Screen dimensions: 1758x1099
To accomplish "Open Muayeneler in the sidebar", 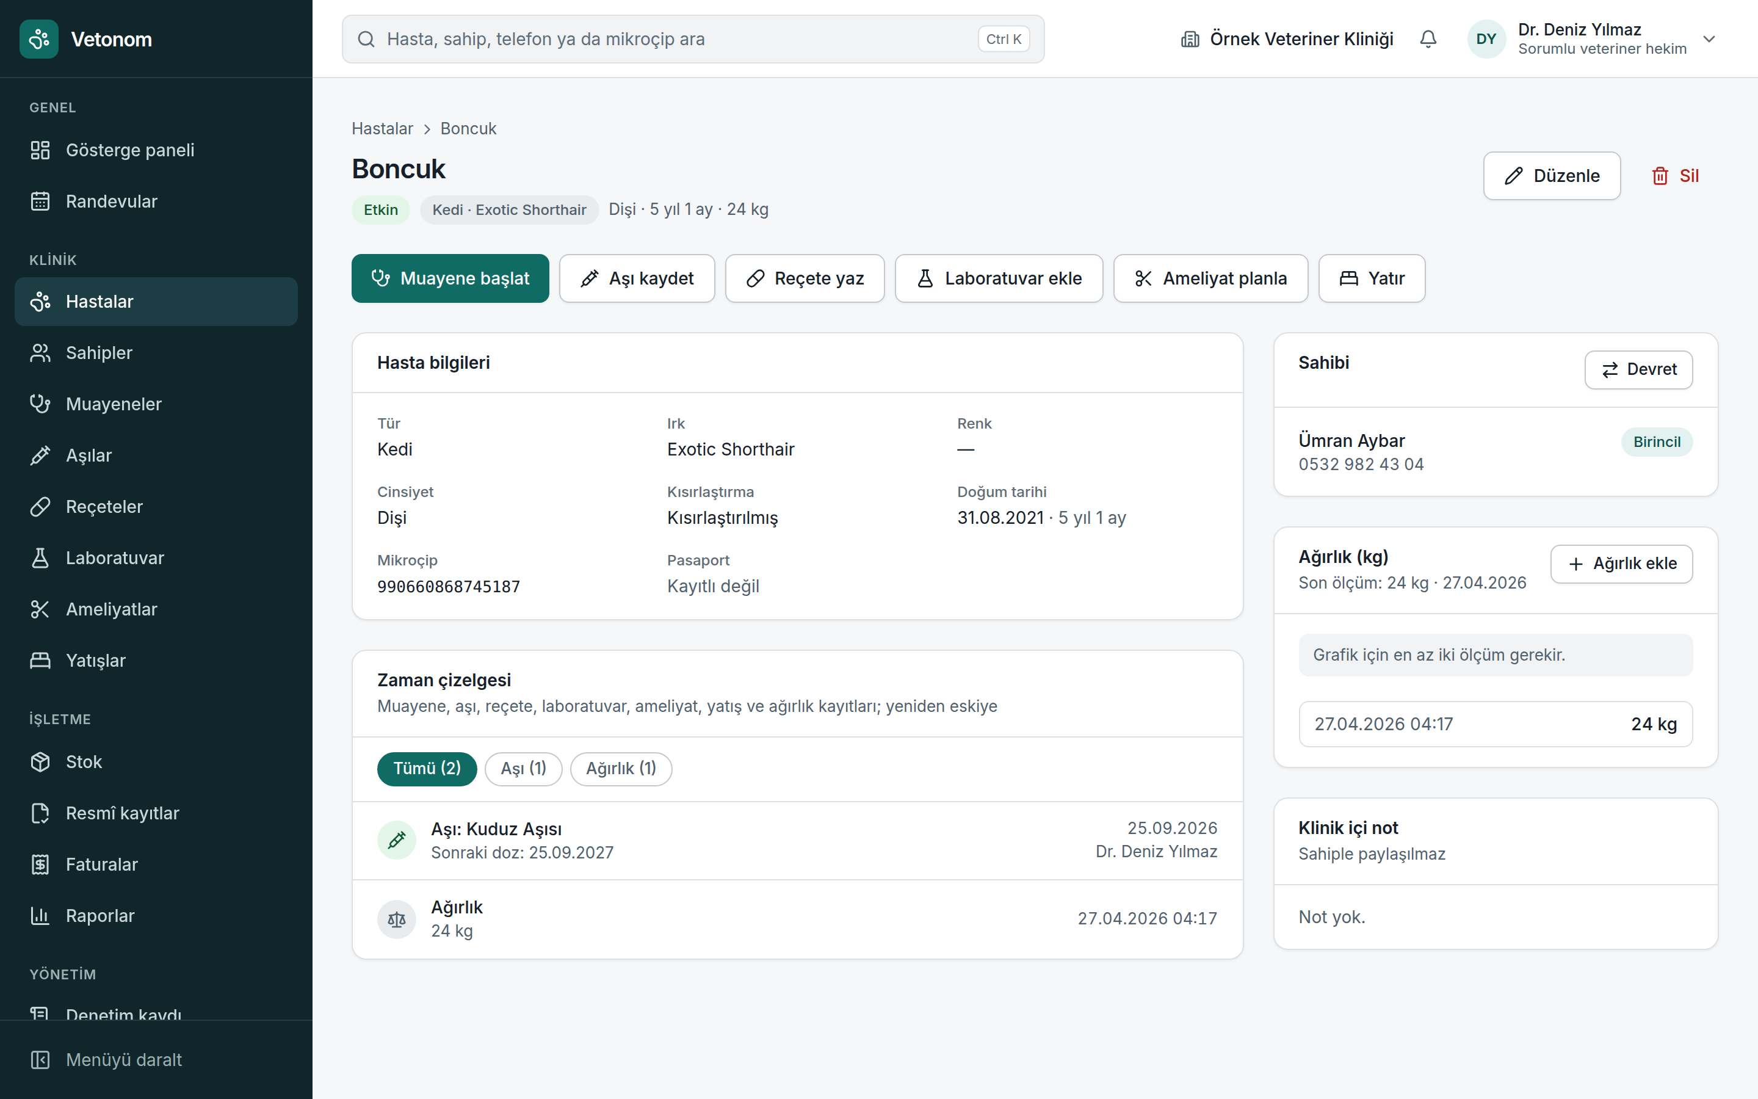I will tap(156, 404).
